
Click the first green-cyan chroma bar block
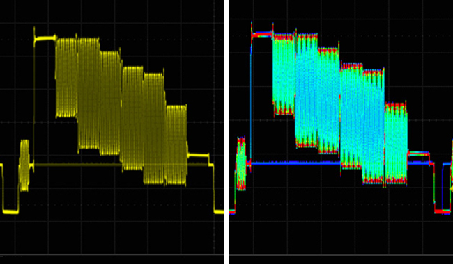pos(284,74)
